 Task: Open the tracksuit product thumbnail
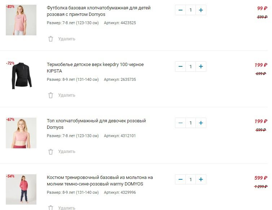[x=21, y=189]
